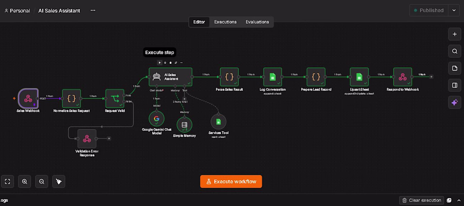Click the AI Sales Assistant workflow title
The height and width of the screenshot is (206, 464).
tap(59, 11)
